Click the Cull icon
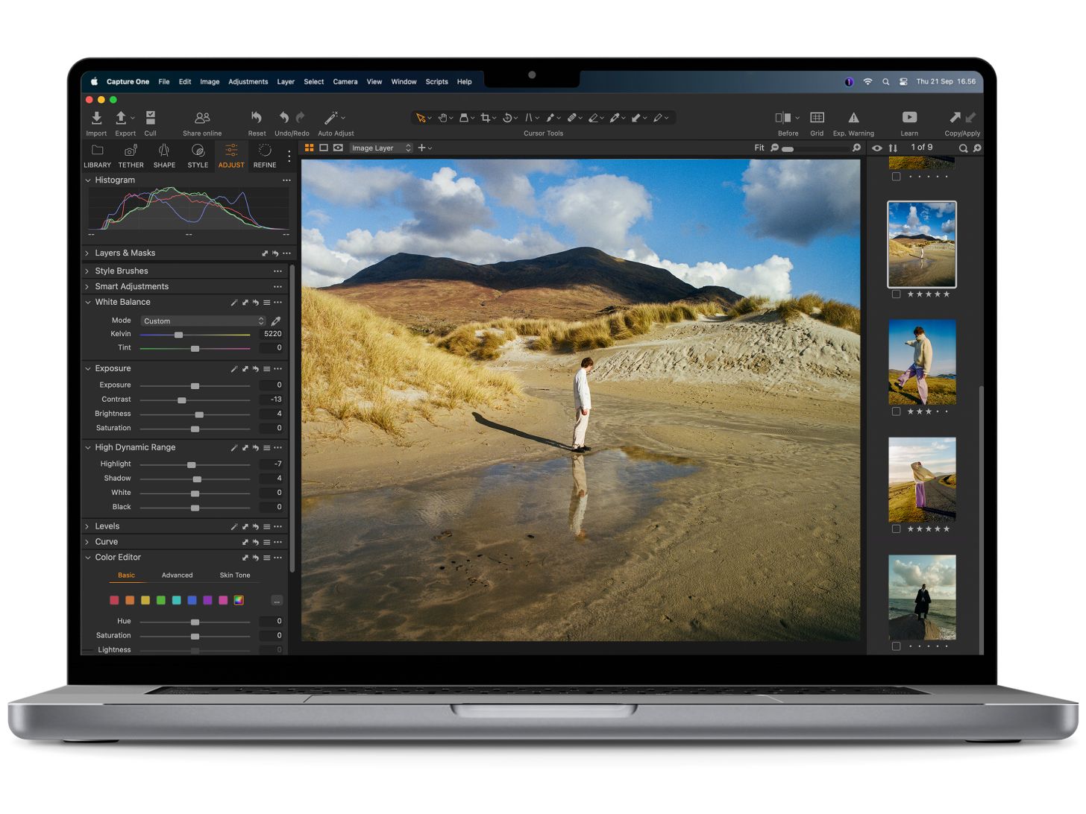 [x=150, y=119]
